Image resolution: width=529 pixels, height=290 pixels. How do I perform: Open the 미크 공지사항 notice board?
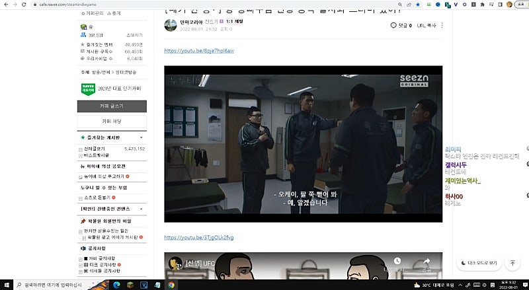(x=100, y=265)
